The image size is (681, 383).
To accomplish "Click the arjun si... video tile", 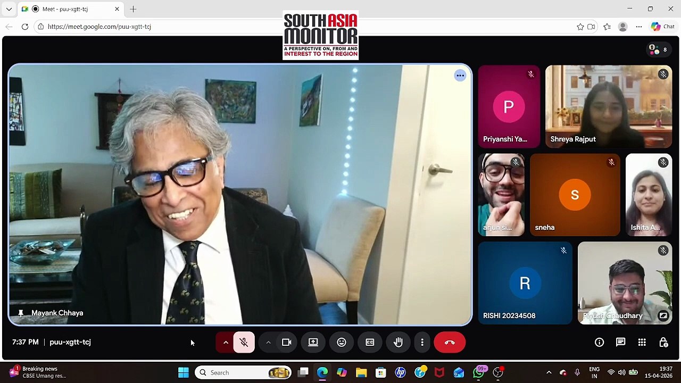I will (501, 195).
